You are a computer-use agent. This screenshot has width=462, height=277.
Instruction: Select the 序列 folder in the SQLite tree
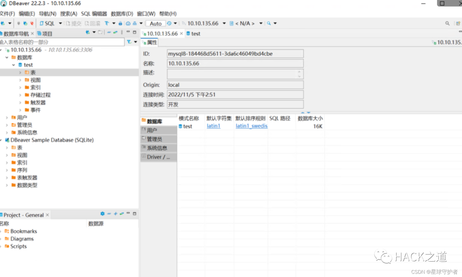pos(22,170)
